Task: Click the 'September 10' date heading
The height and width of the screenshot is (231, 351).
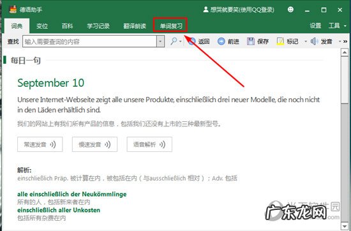Action: click(51, 83)
